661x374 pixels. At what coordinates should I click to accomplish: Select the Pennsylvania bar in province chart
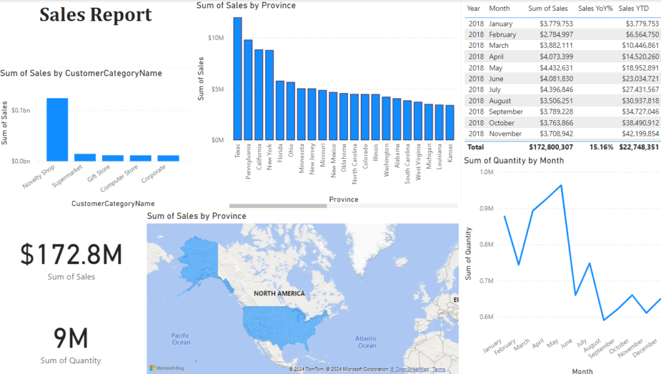[x=248, y=90]
